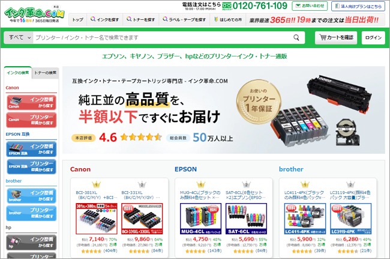This screenshot has height=259, width=390.
Task: Click Canon インク型番から探す banner
Action: tap(31, 102)
